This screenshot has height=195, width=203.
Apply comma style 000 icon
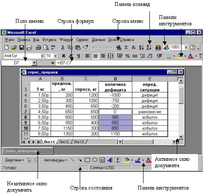click(x=135, y=56)
